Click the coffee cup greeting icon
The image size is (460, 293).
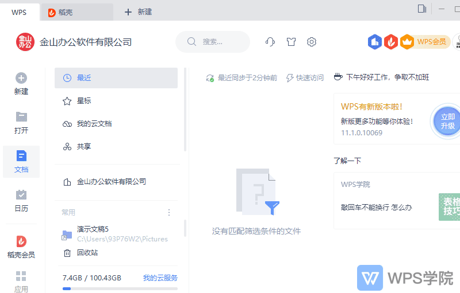[x=338, y=77]
